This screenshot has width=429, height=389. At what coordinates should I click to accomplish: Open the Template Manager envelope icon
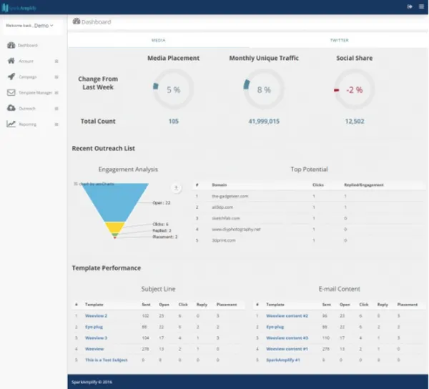tap(11, 92)
